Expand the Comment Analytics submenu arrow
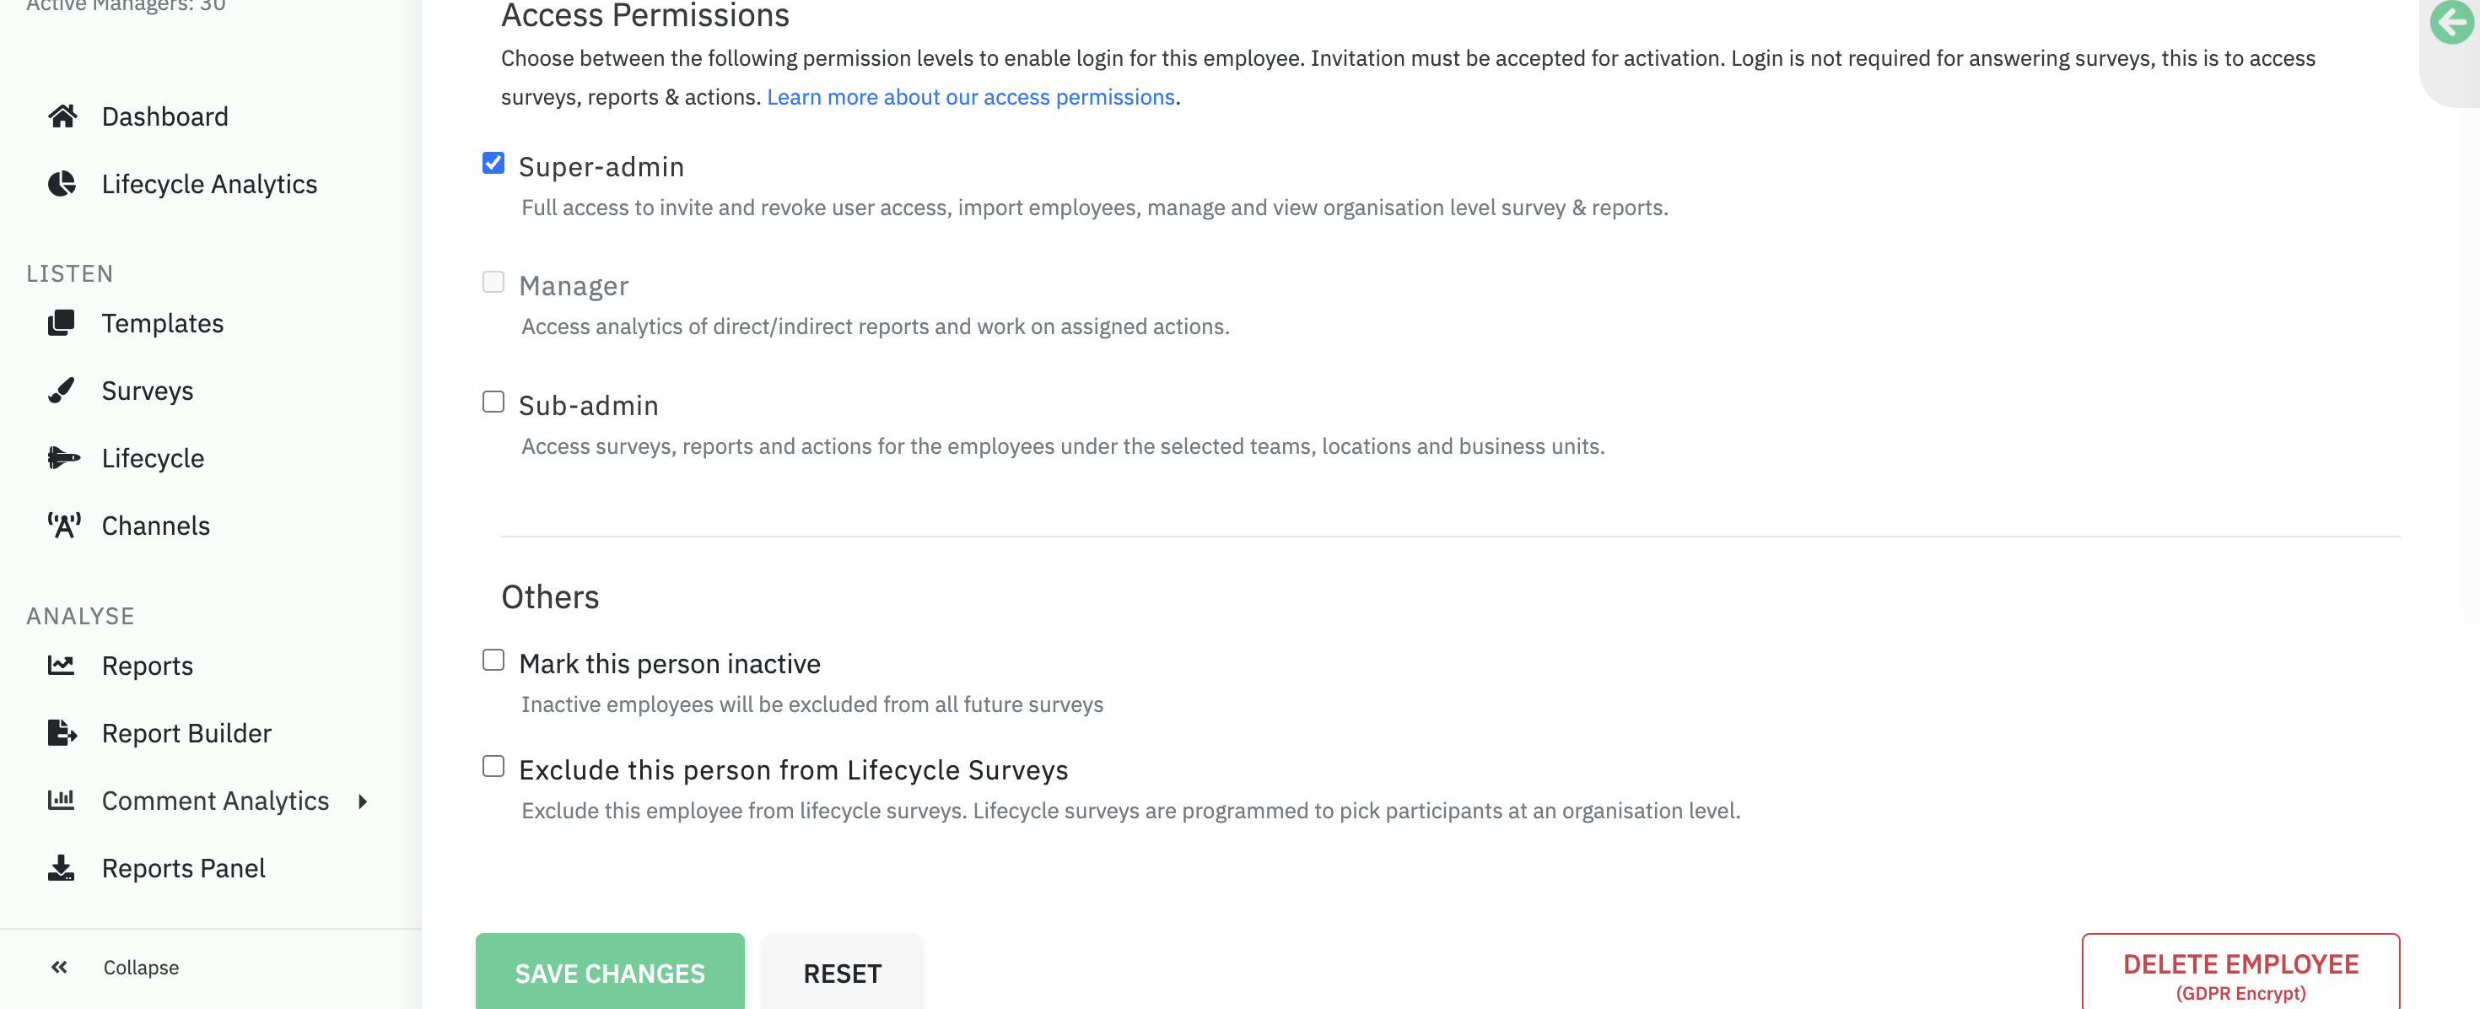 click(x=363, y=800)
